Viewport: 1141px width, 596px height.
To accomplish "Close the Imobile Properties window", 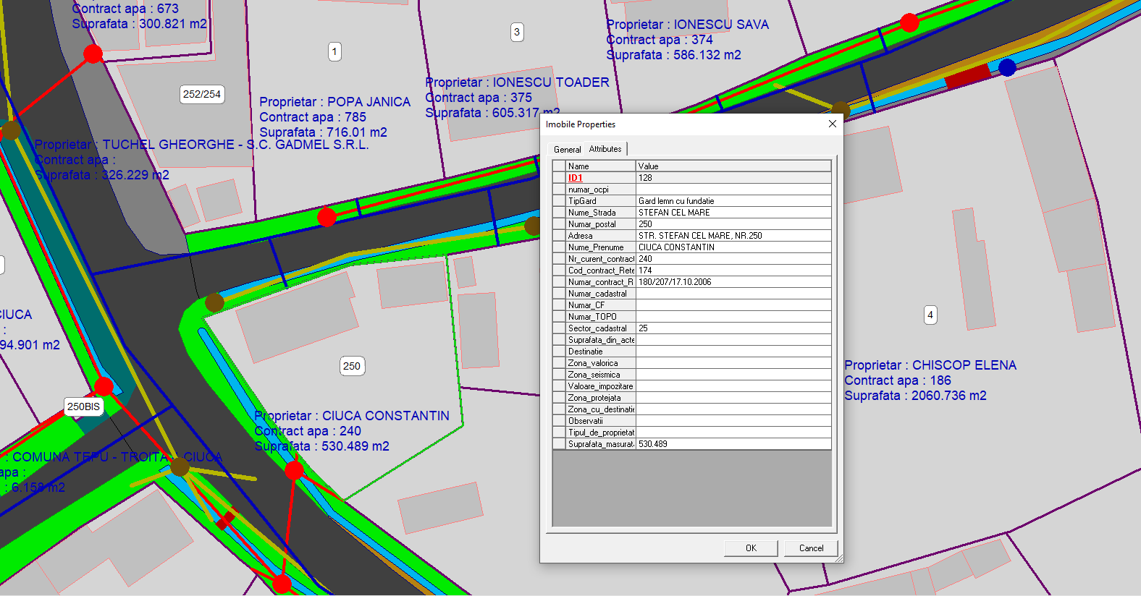I will click(832, 124).
